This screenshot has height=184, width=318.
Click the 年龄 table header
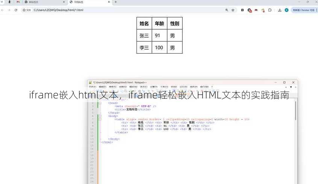coord(159,23)
